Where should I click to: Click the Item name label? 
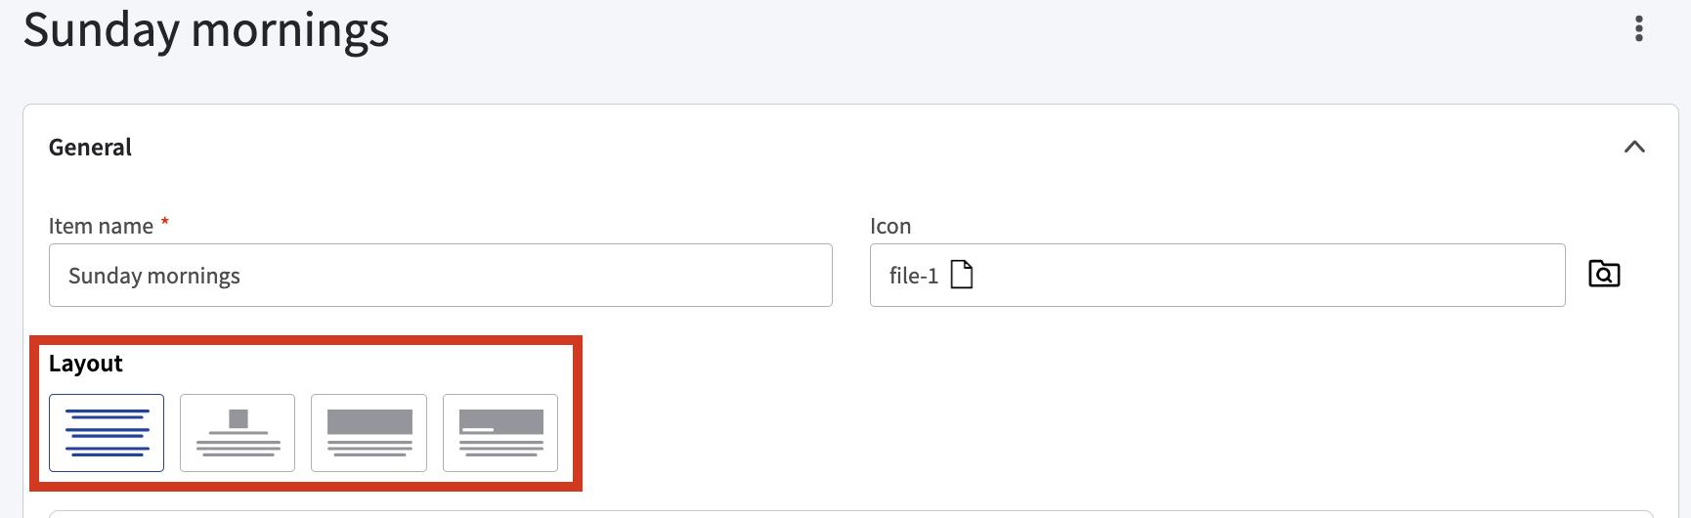101,226
